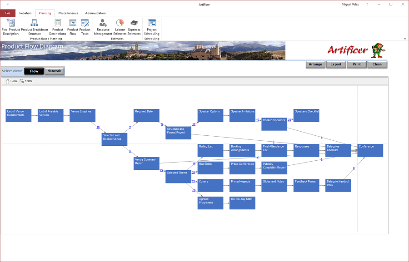The image size is (409, 262).
Task: Select Mail Shots node
Action: (x=210, y=168)
